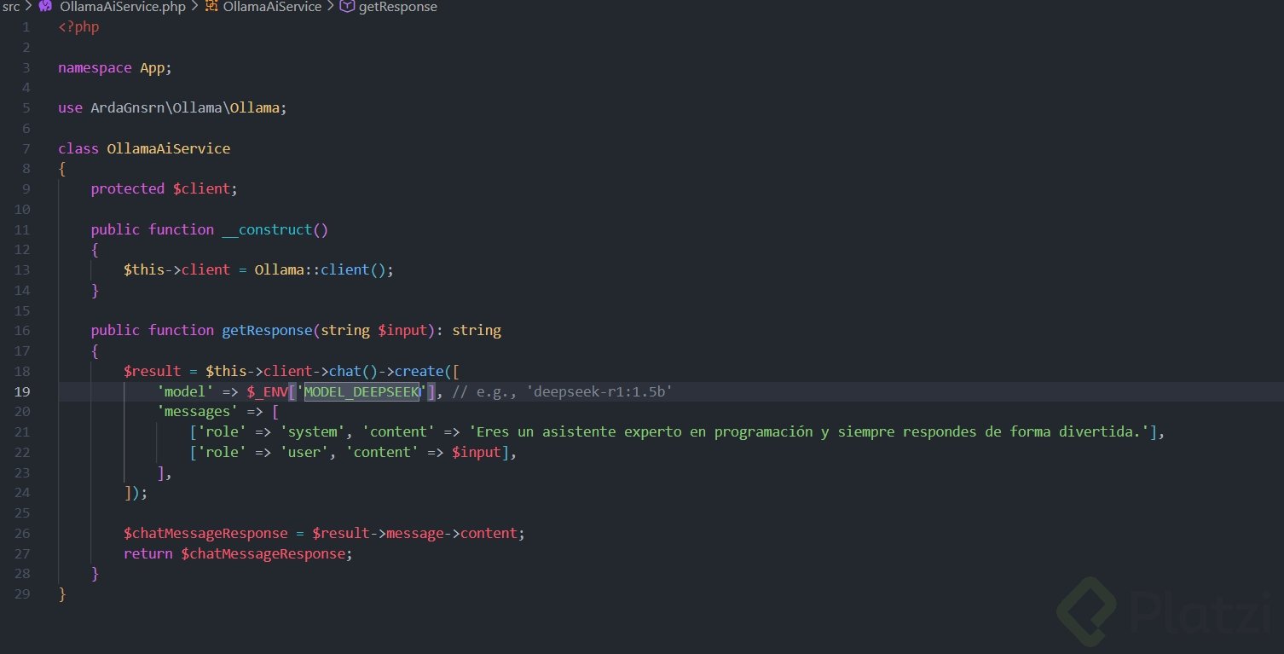
Task: Click line number 16 in the gutter
Action: [x=23, y=331]
